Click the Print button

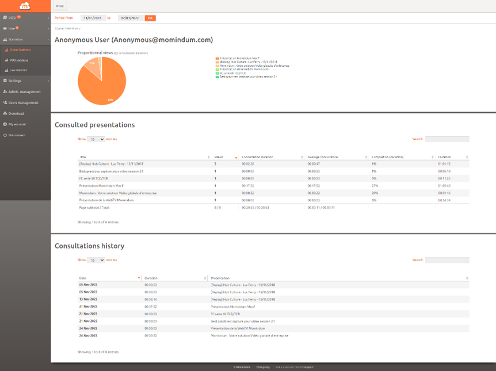point(60,6)
